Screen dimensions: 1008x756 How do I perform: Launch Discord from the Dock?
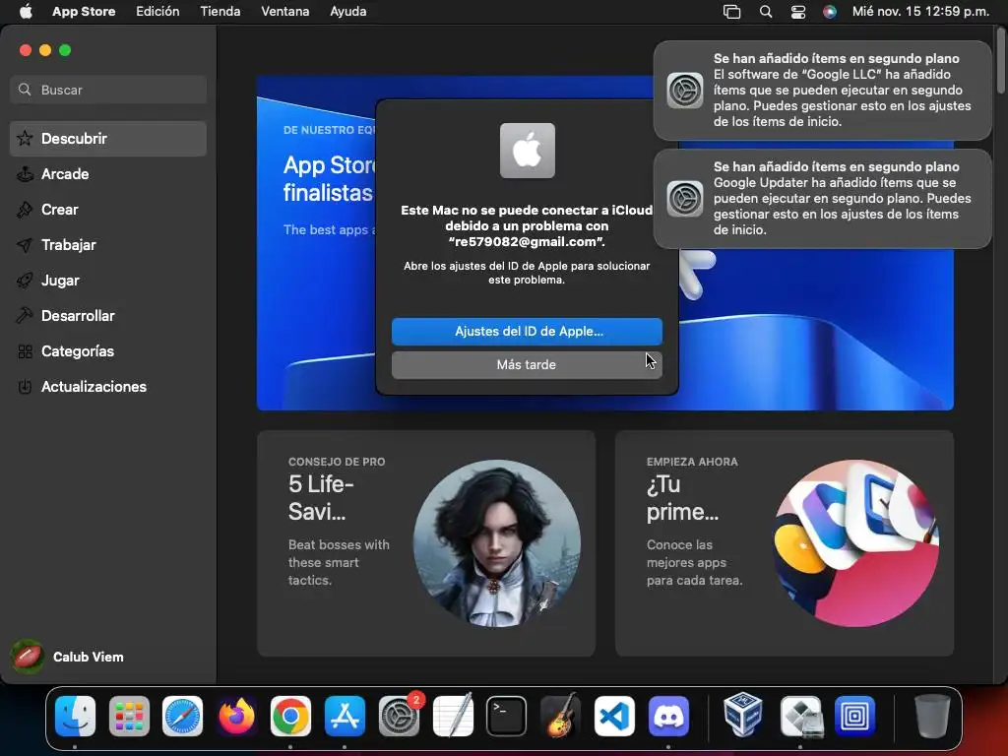click(x=668, y=716)
